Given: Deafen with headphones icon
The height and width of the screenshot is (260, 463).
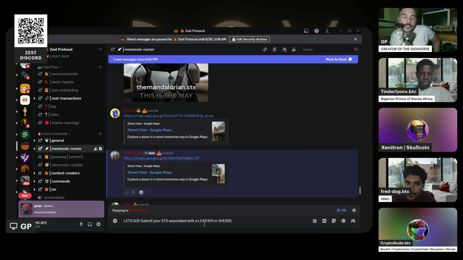Looking at the screenshot, I should 90,224.
